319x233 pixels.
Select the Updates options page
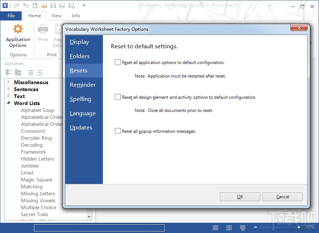(84, 128)
